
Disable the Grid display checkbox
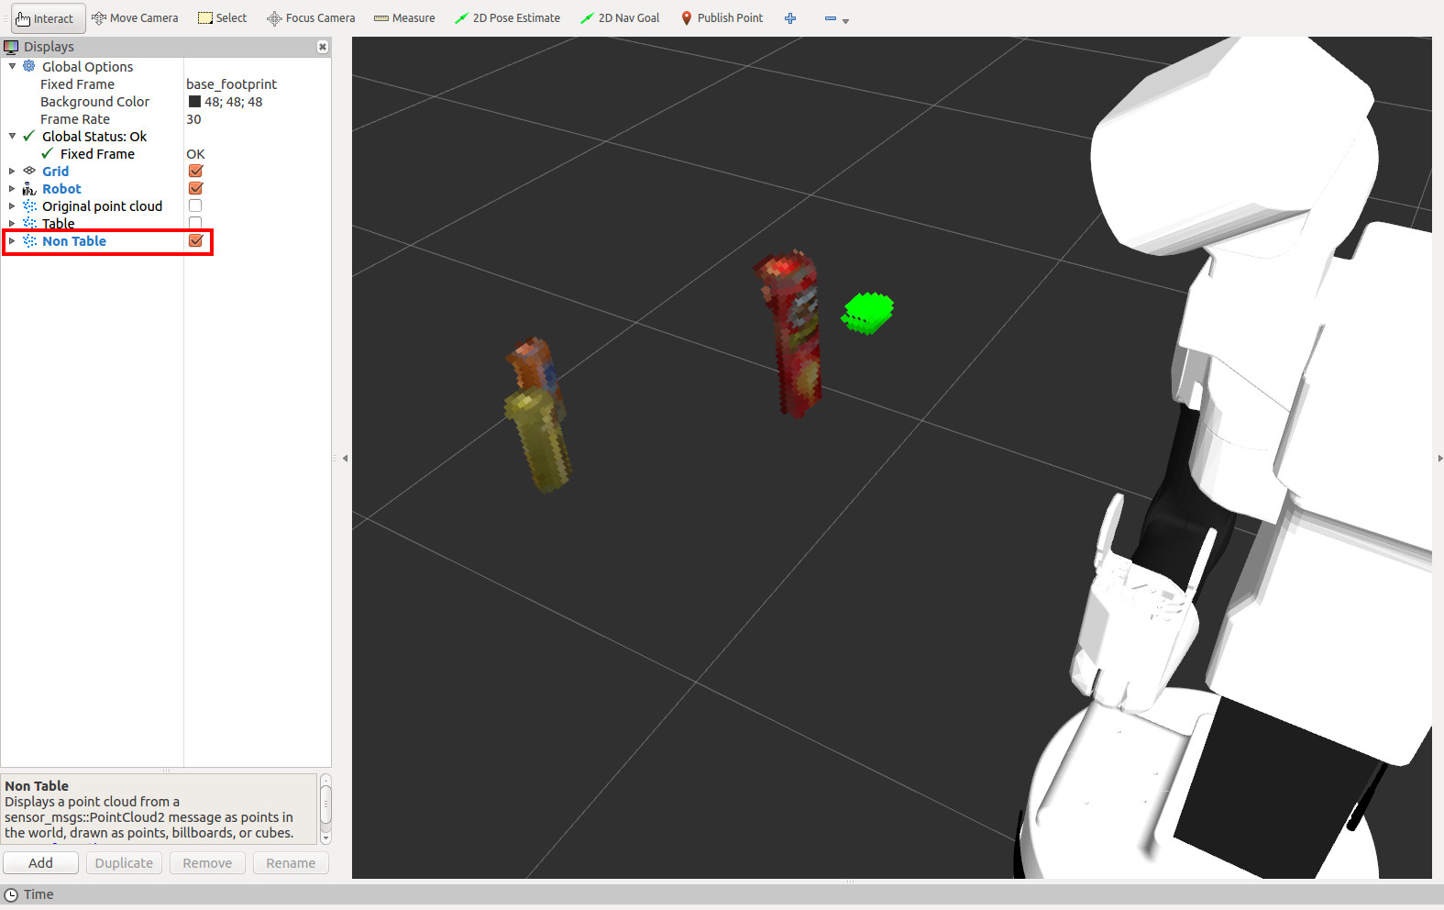(x=195, y=172)
